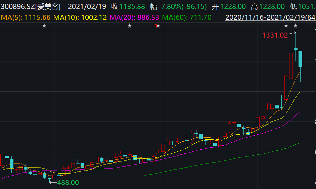Click the 488.00 lowest price label
Image resolution: width=316 pixels, height=189 pixels.
point(68,183)
